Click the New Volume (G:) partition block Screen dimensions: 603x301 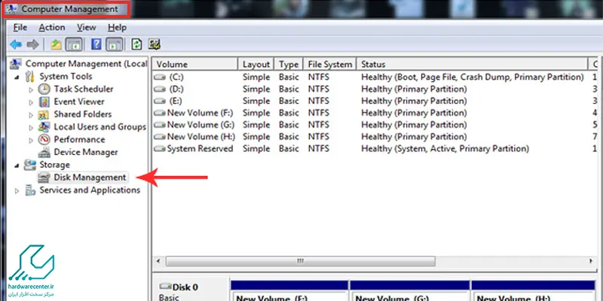(409, 290)
